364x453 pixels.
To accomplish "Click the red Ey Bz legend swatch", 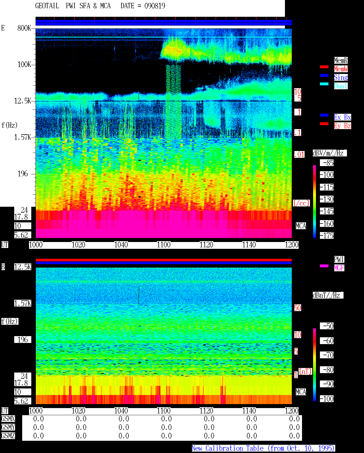I will click(x=324, y=124).
